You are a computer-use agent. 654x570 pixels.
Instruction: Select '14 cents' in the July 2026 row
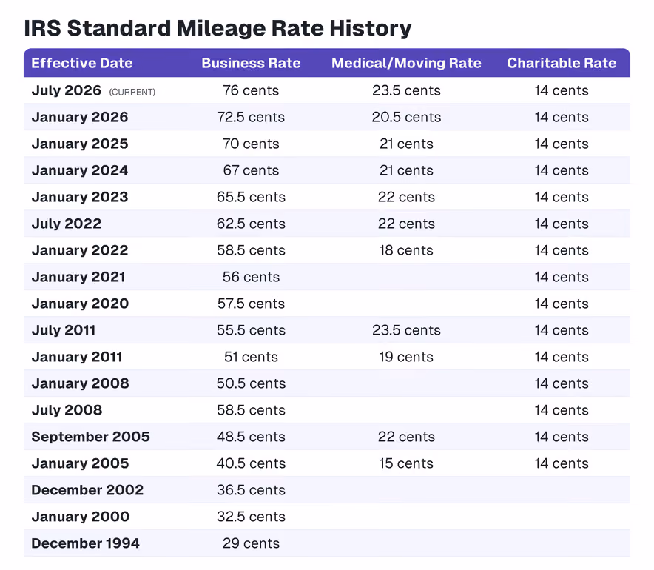tap(562, 90)
